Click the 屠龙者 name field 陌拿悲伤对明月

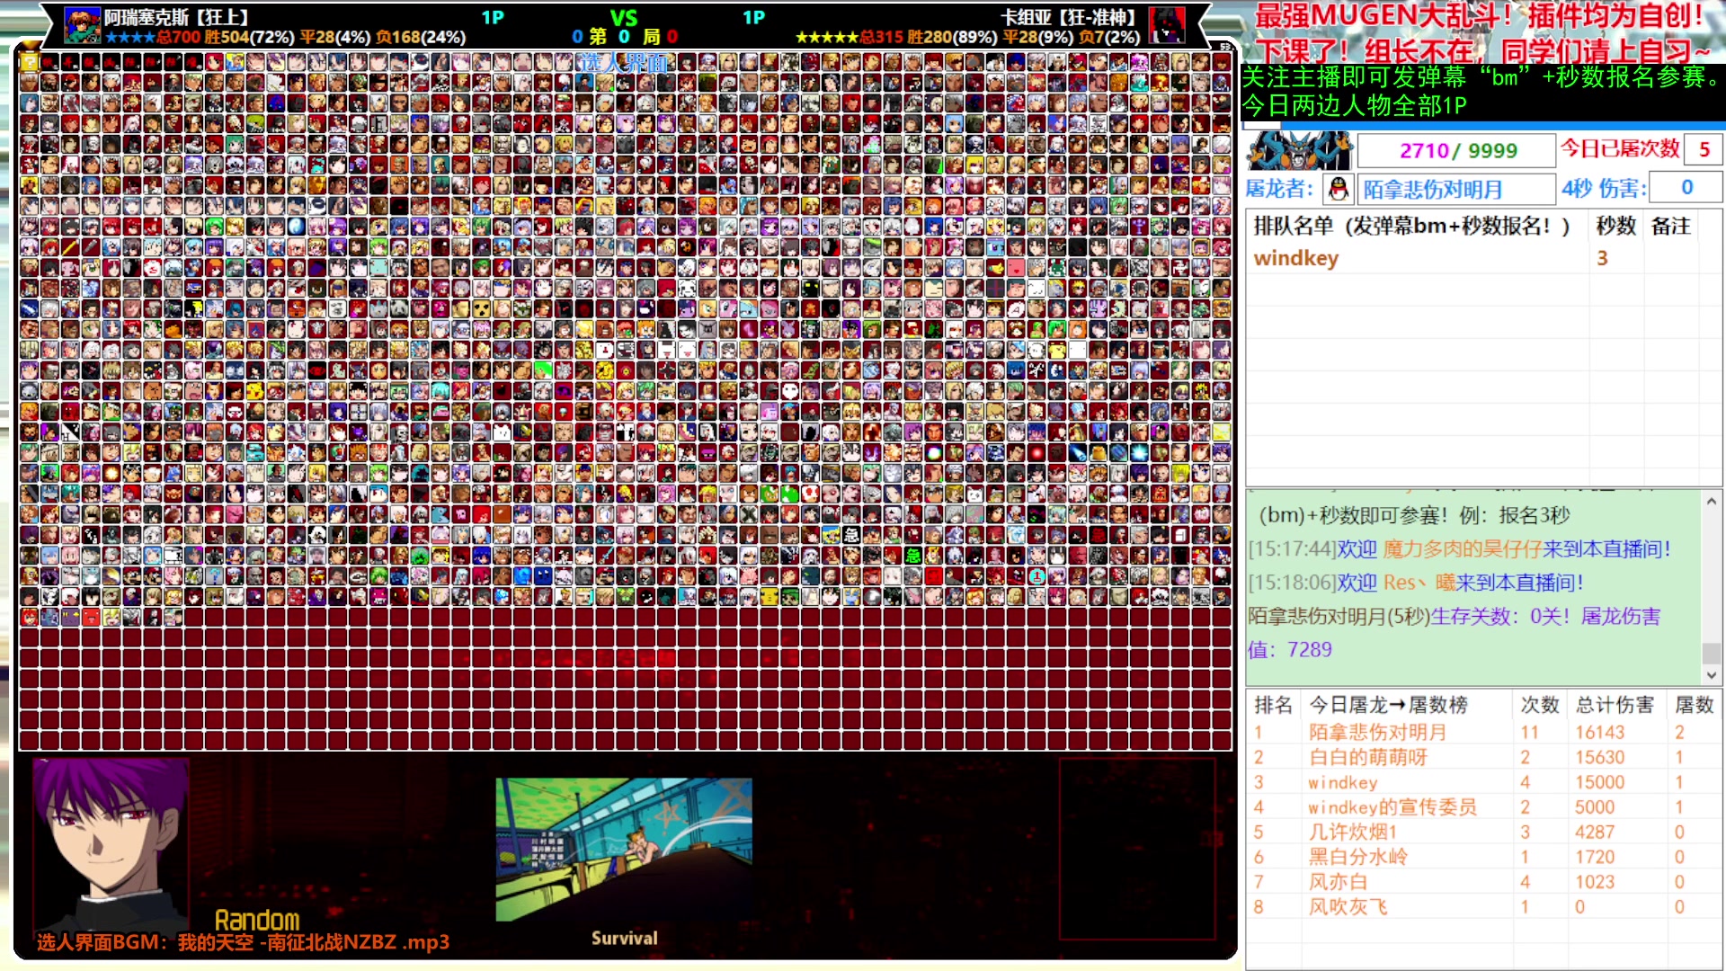1456,189
